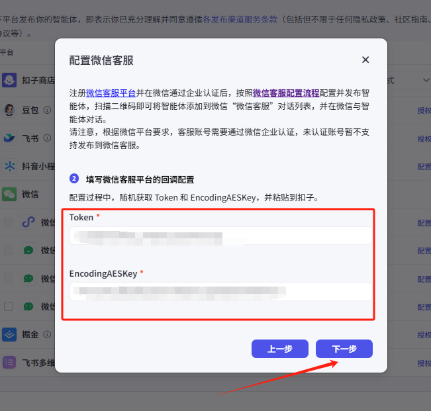431x411 pixels.
Task: Click into the Token input field
Action: pos(221,236)
